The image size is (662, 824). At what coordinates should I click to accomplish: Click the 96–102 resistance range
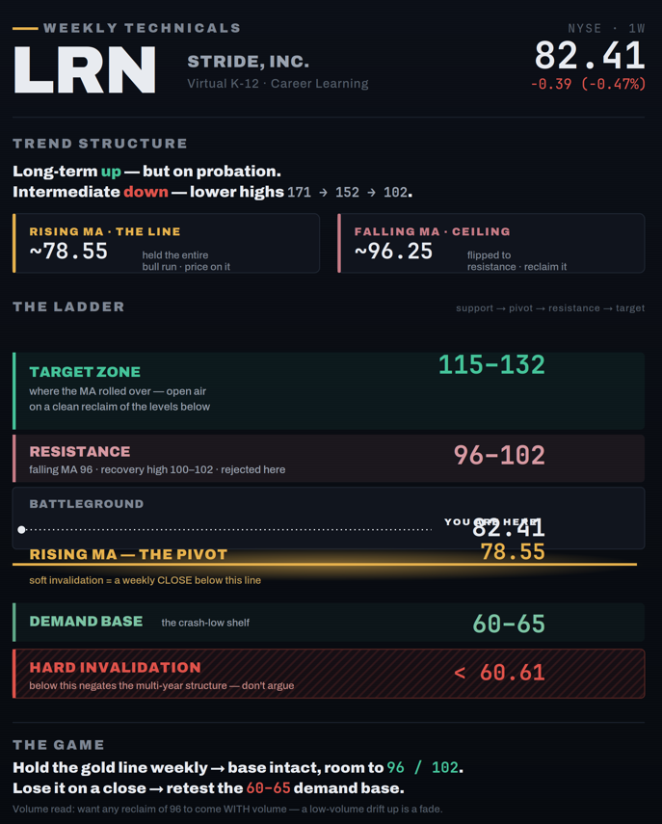[x=498, y=455]
